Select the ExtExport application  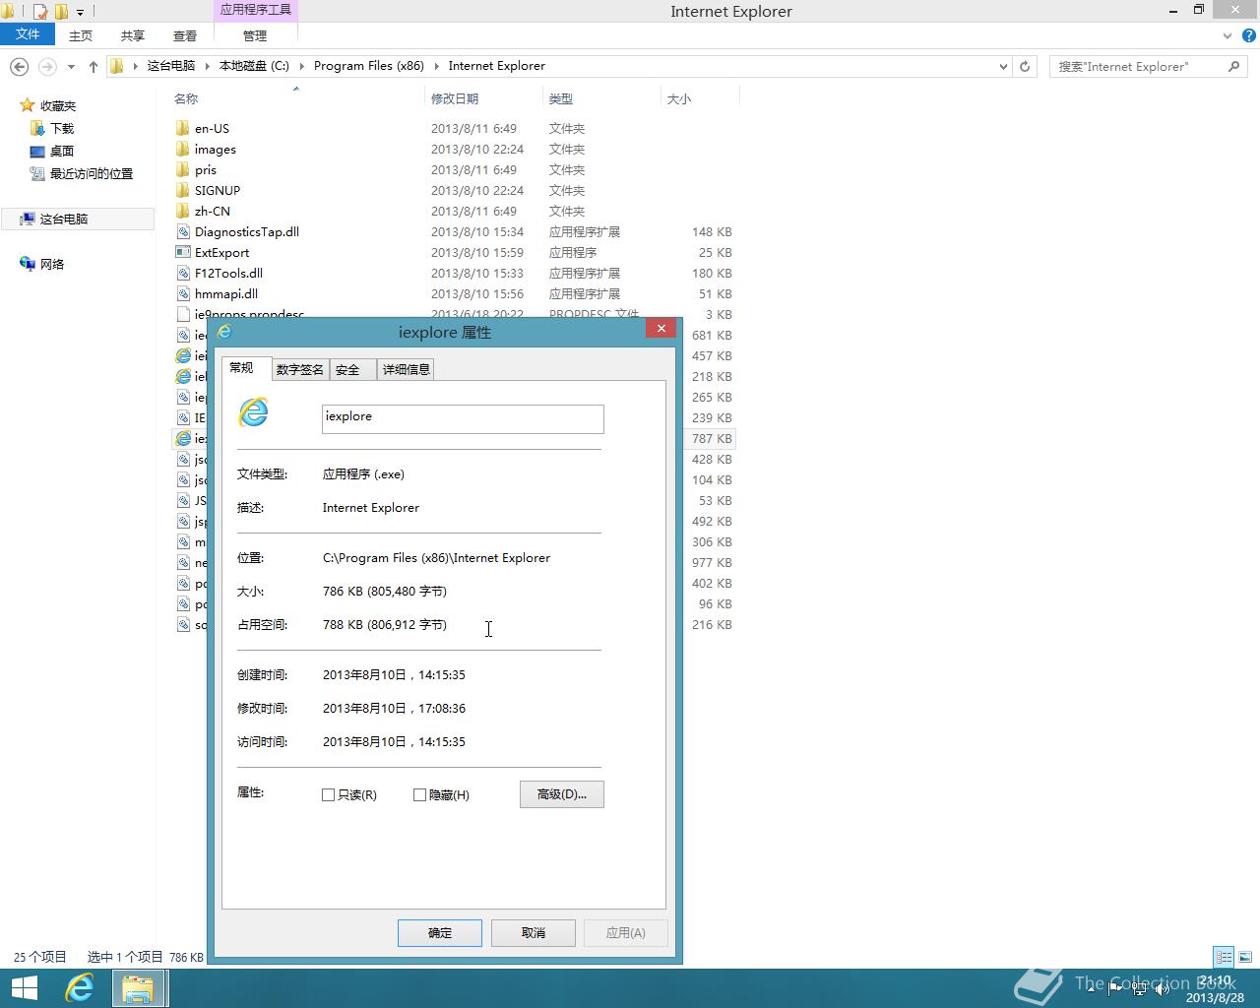[221, 252]
